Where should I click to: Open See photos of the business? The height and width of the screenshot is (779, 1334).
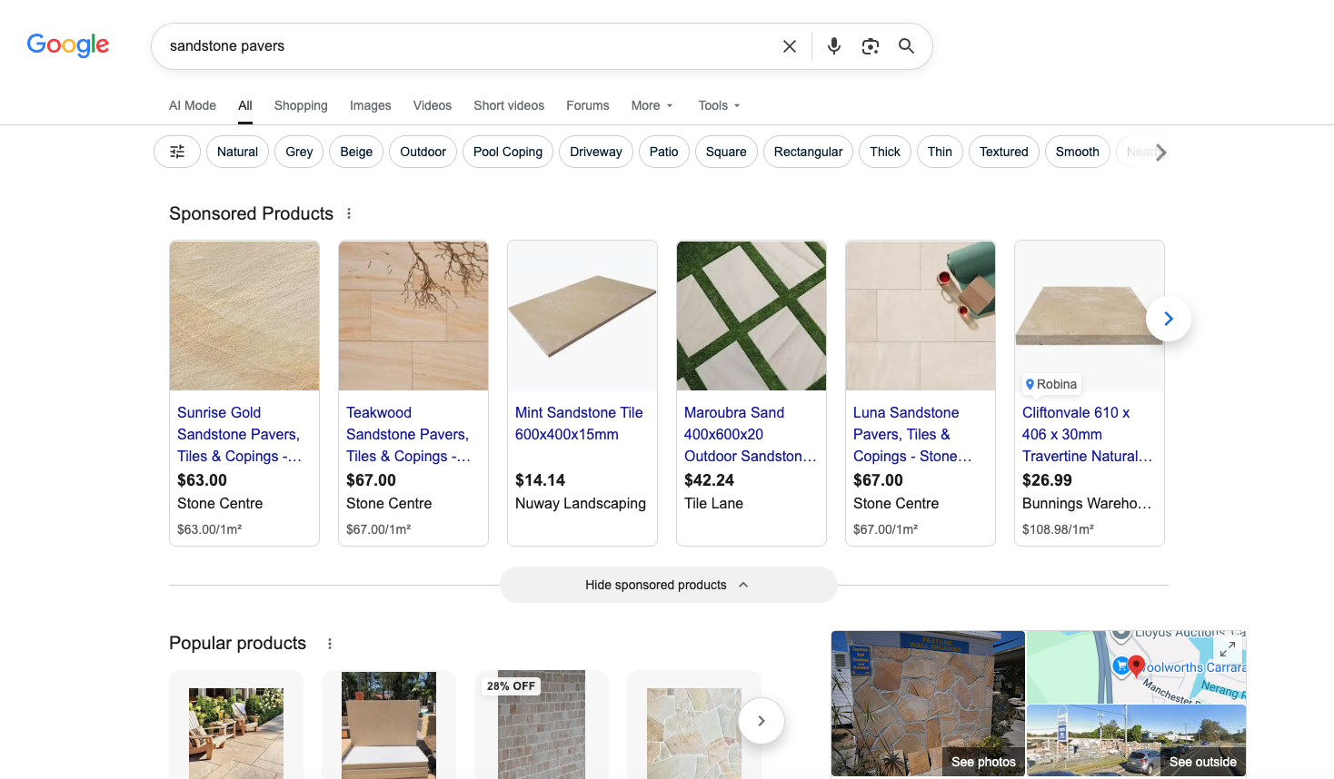(983, 762)
